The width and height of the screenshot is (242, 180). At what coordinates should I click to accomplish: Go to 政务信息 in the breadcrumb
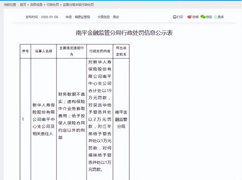(x=37, y=5)
